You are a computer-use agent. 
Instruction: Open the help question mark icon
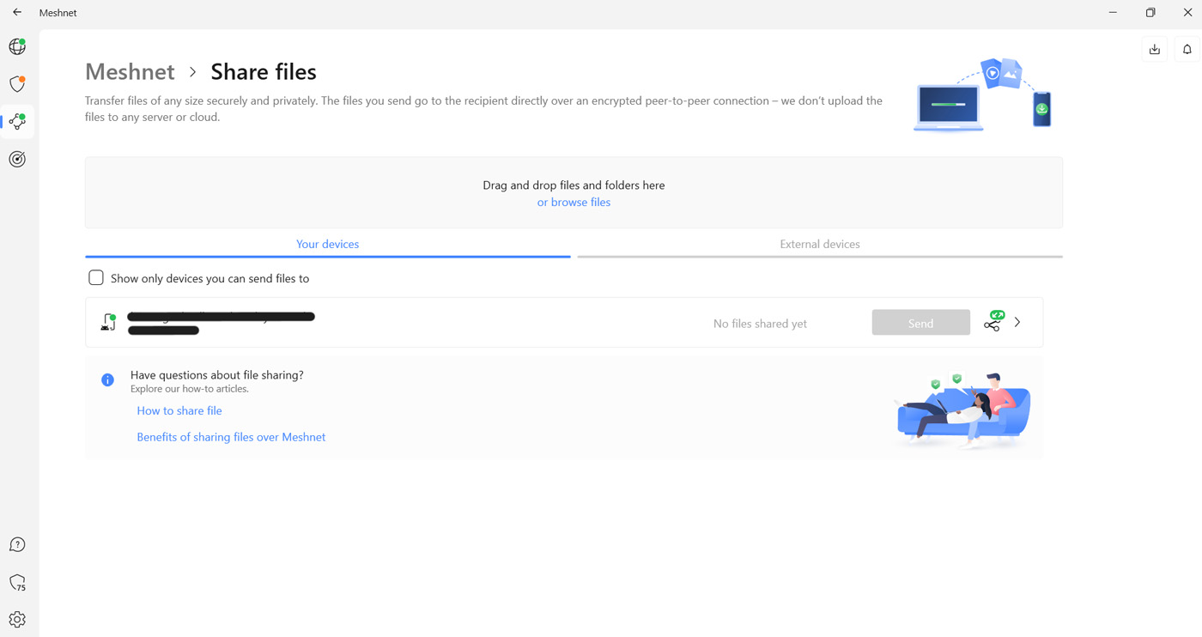point(17,545)
